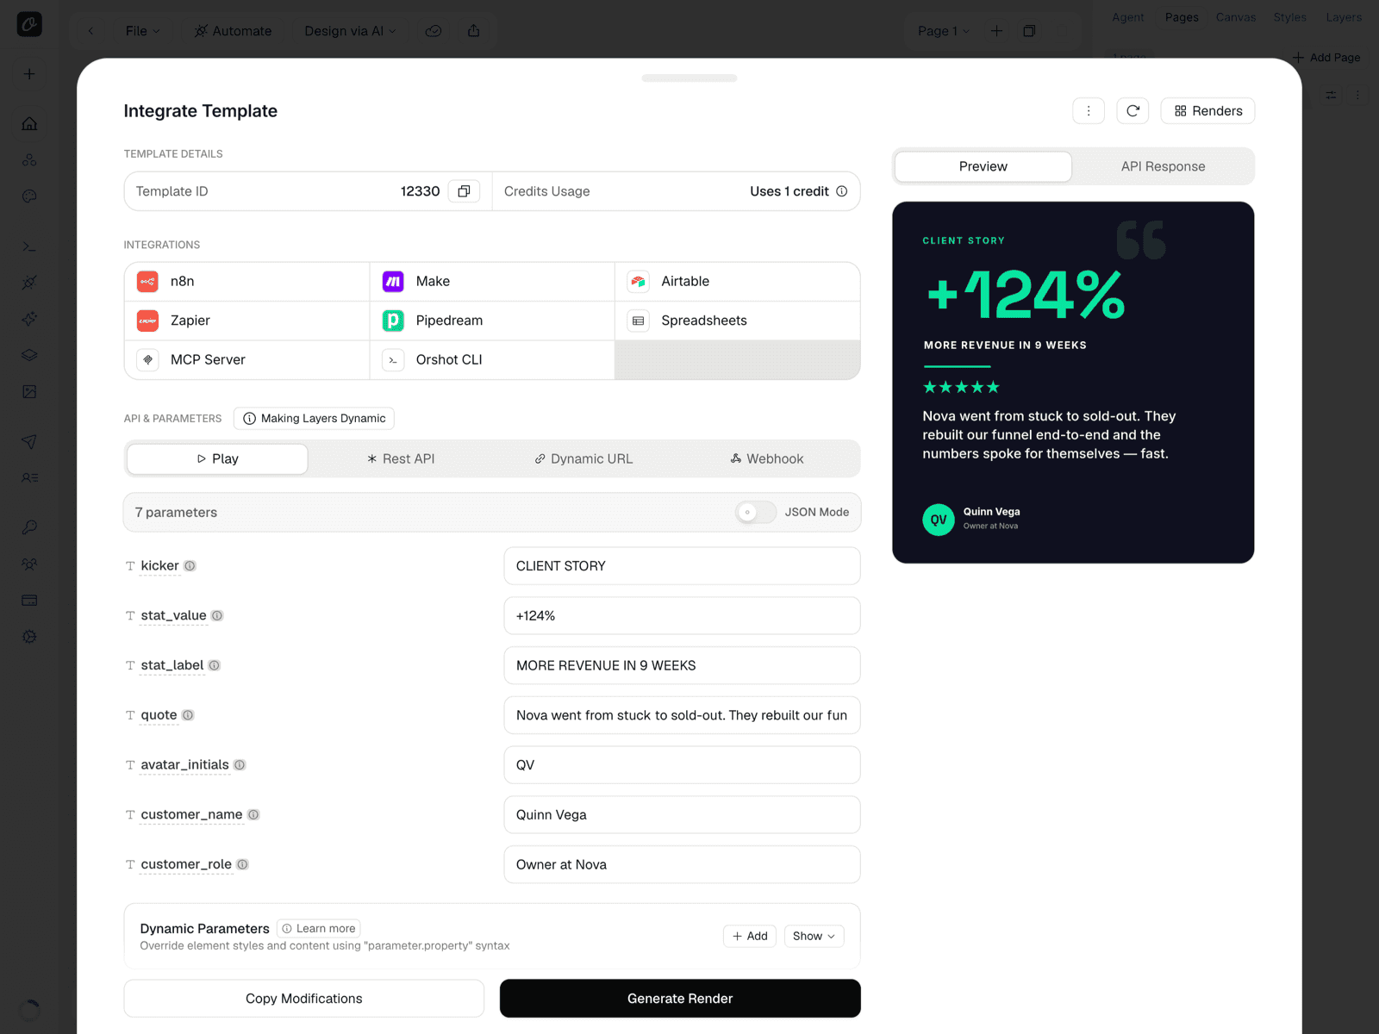This screenshot has height=1034, width=1379.
Task: Show info for stat_value parameter
Action: (217, 616)
